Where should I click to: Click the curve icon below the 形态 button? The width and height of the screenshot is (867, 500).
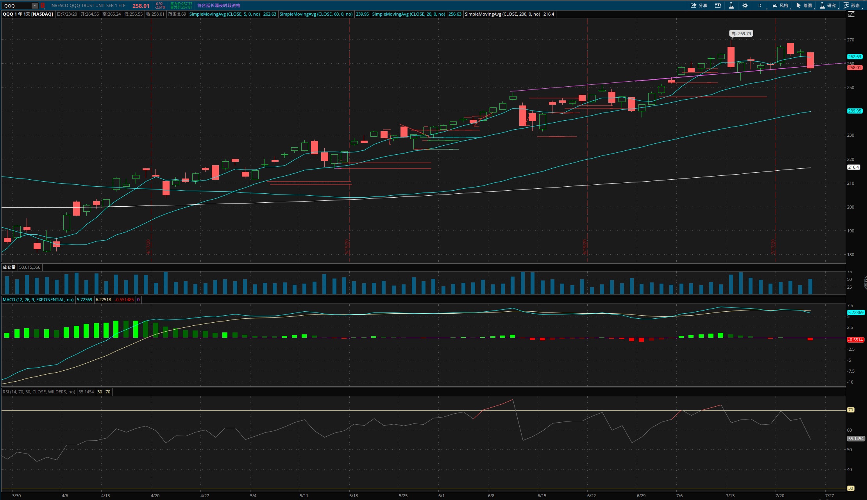click(851, 14)
